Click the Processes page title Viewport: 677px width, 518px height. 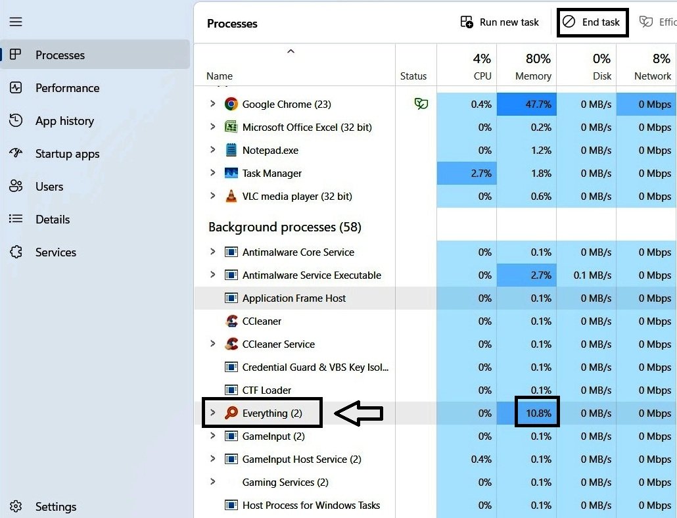(232, 23)
